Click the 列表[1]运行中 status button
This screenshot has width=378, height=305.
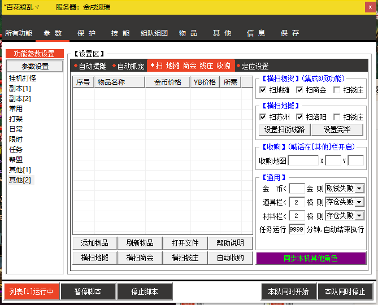click(x=31, y=291)
